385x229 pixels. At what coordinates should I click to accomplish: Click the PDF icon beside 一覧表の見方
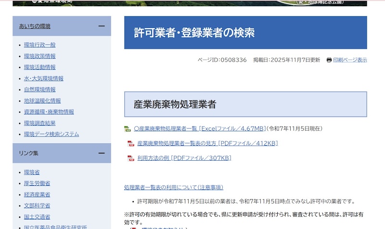click(x=131, y=143)
